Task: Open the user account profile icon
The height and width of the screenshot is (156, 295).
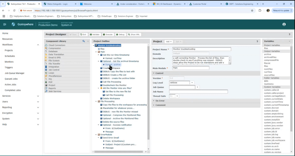Action: tap(284, 24)
